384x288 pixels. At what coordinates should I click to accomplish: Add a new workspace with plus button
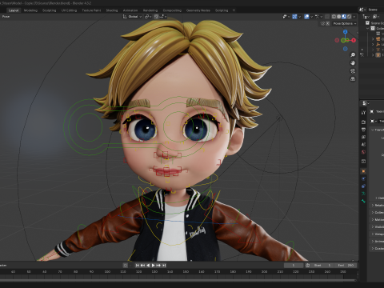234,10
